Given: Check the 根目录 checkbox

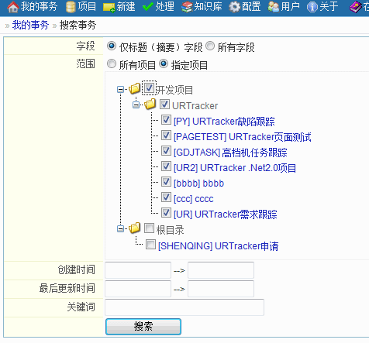Looking at the screenshot, I should [x=149, y=228].
